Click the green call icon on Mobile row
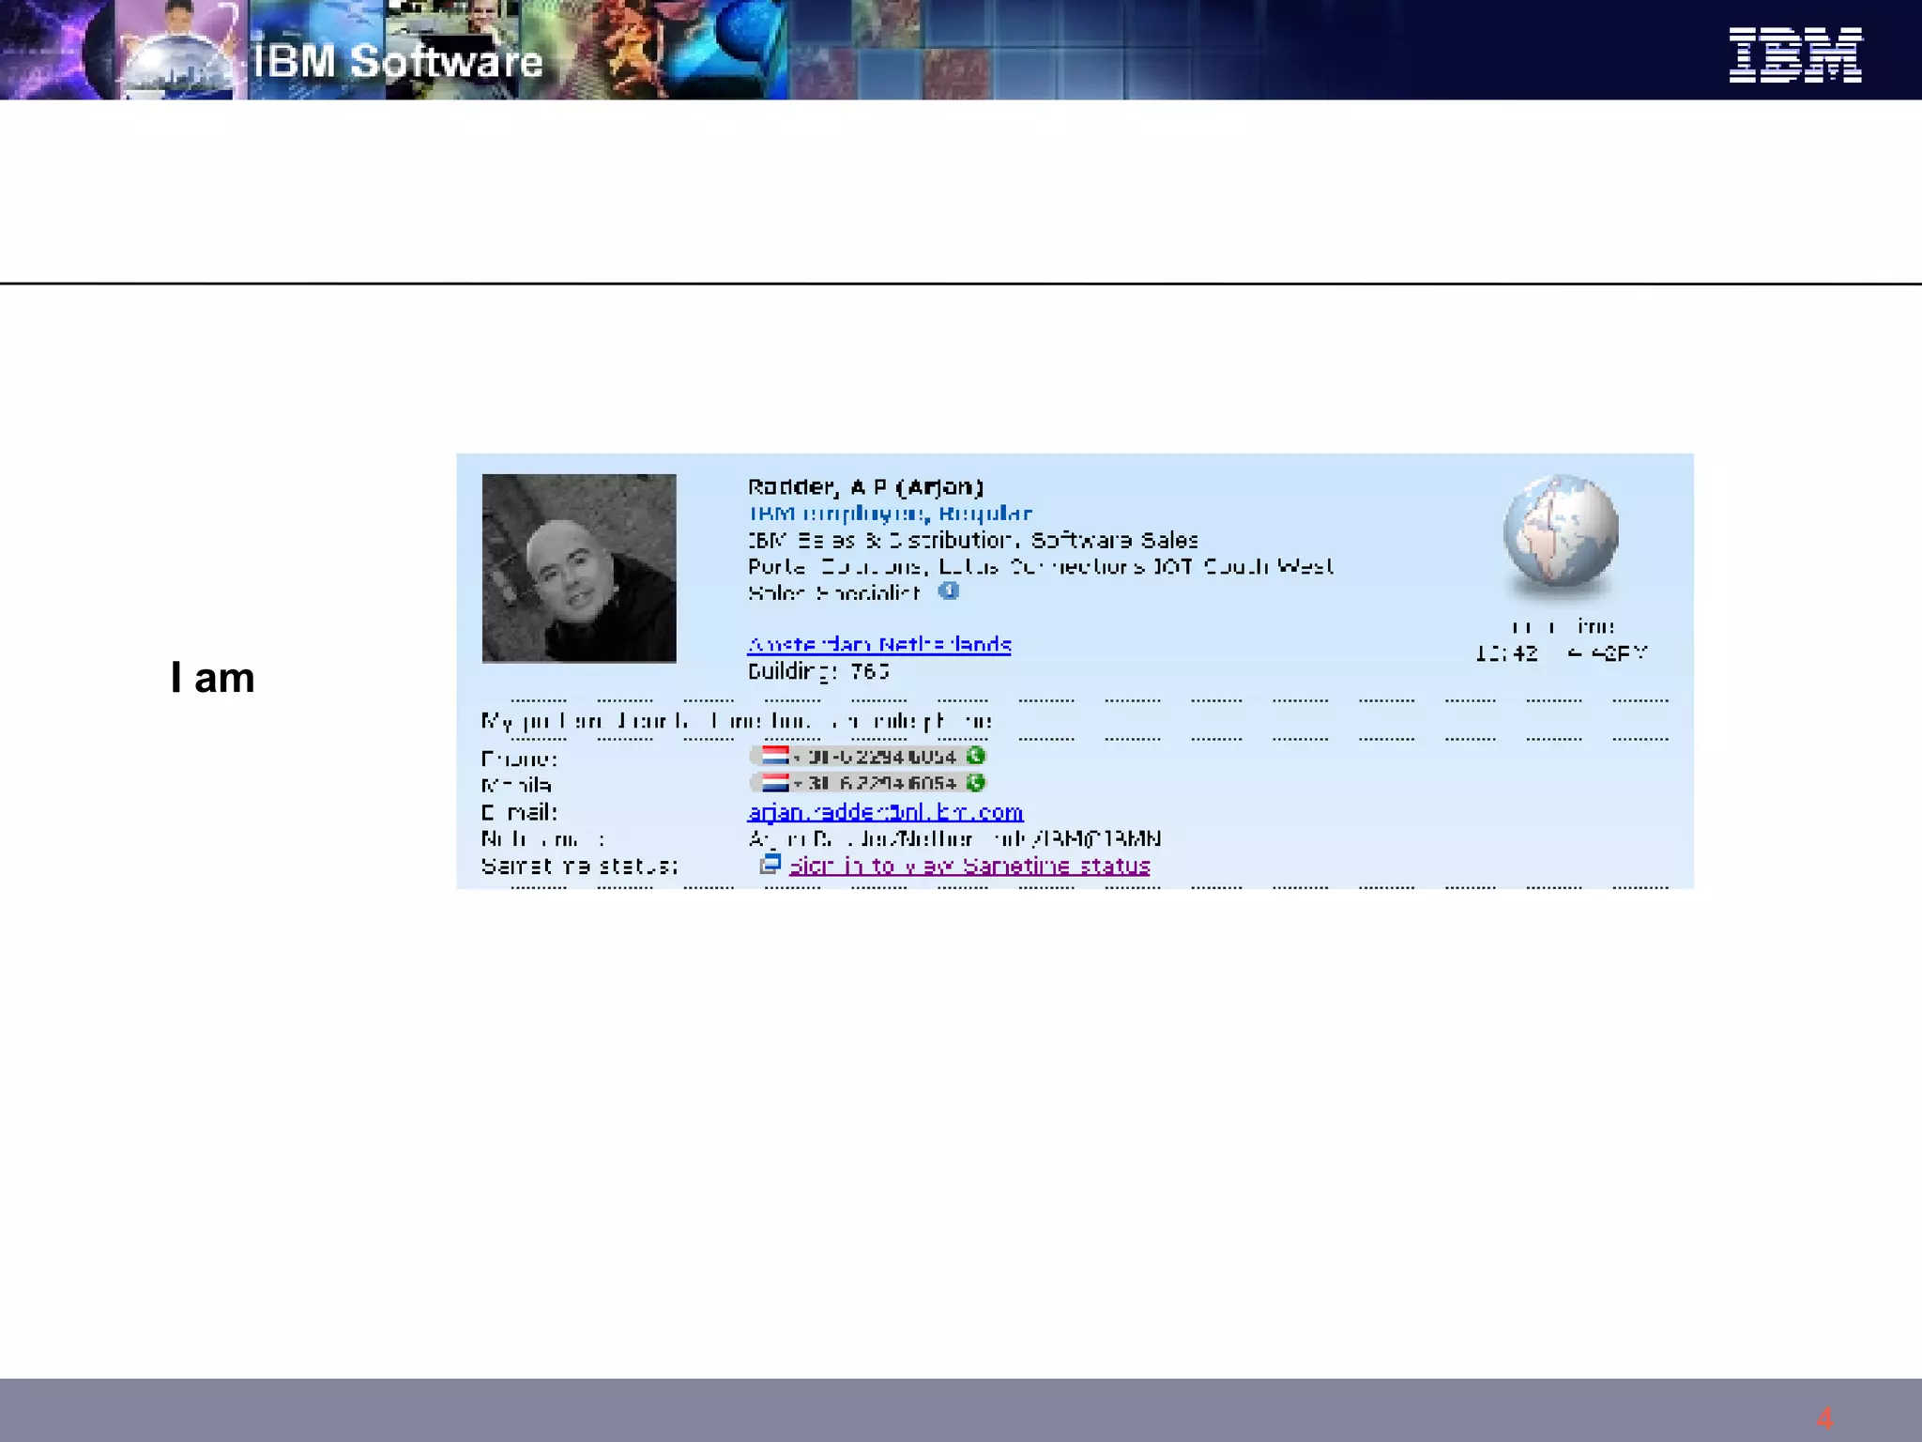This screenshot has width=1922, height=1442. coord(975,783)
